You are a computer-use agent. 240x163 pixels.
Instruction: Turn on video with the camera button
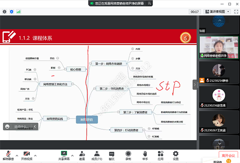[26, 156]
